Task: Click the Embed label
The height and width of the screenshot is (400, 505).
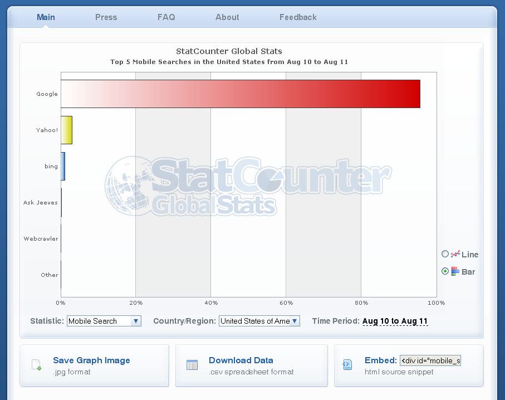Action: [381, 360]
